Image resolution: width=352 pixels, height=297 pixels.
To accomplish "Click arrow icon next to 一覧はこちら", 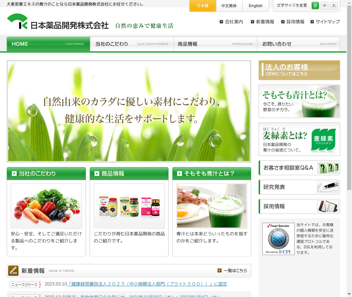I will (x=220, y=270).
